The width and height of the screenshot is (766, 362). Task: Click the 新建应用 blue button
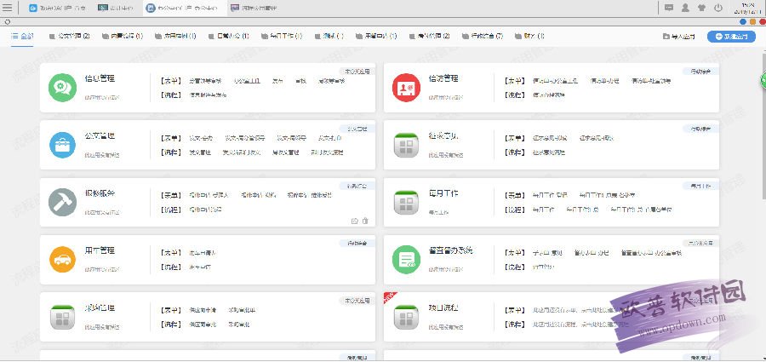point(731,36)
